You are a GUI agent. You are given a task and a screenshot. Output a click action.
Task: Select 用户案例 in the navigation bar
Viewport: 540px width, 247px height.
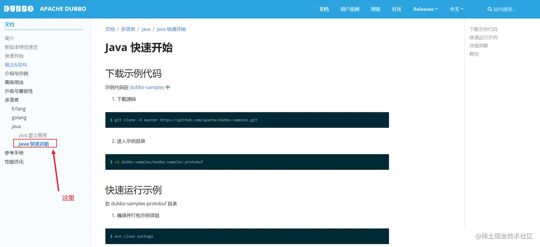coord(350,9)
